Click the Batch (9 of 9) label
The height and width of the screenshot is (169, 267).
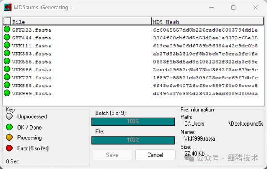[x=111, y=113]
